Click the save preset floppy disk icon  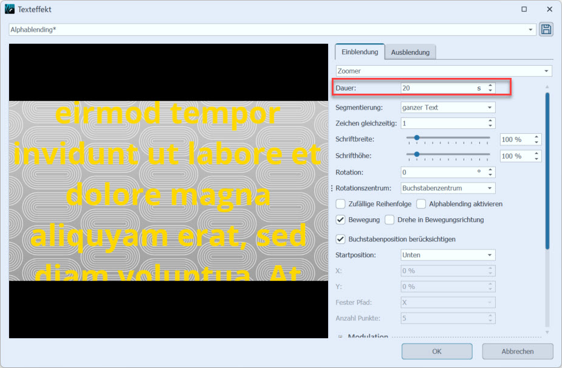click(546, 29)
